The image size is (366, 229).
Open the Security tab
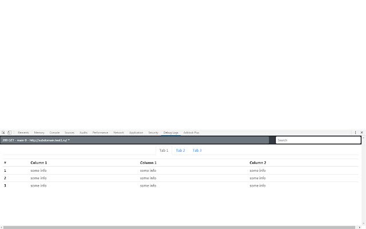coord(153,132)
